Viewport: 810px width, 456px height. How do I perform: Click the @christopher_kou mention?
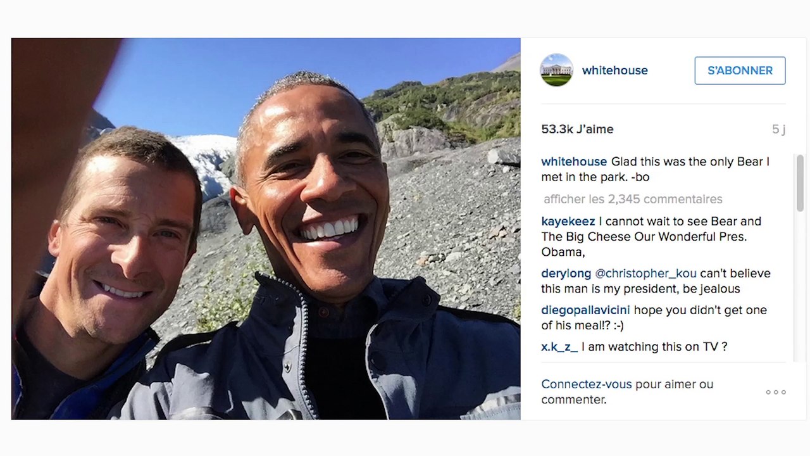click(645, 274)
